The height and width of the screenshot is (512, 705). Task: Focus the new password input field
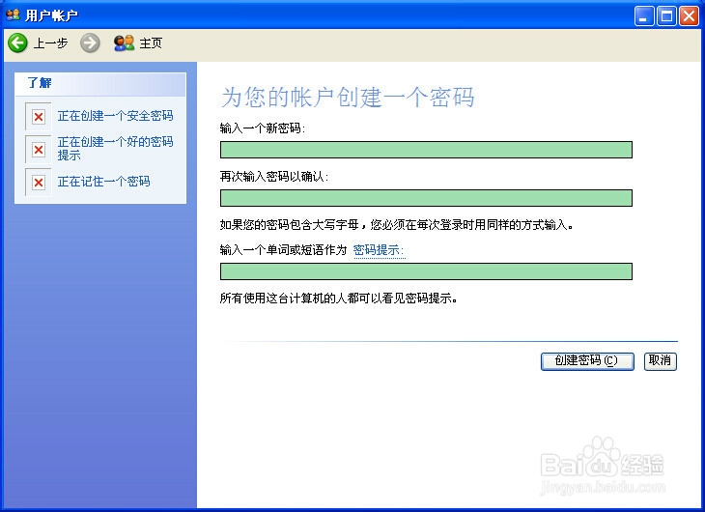[426, 150]
